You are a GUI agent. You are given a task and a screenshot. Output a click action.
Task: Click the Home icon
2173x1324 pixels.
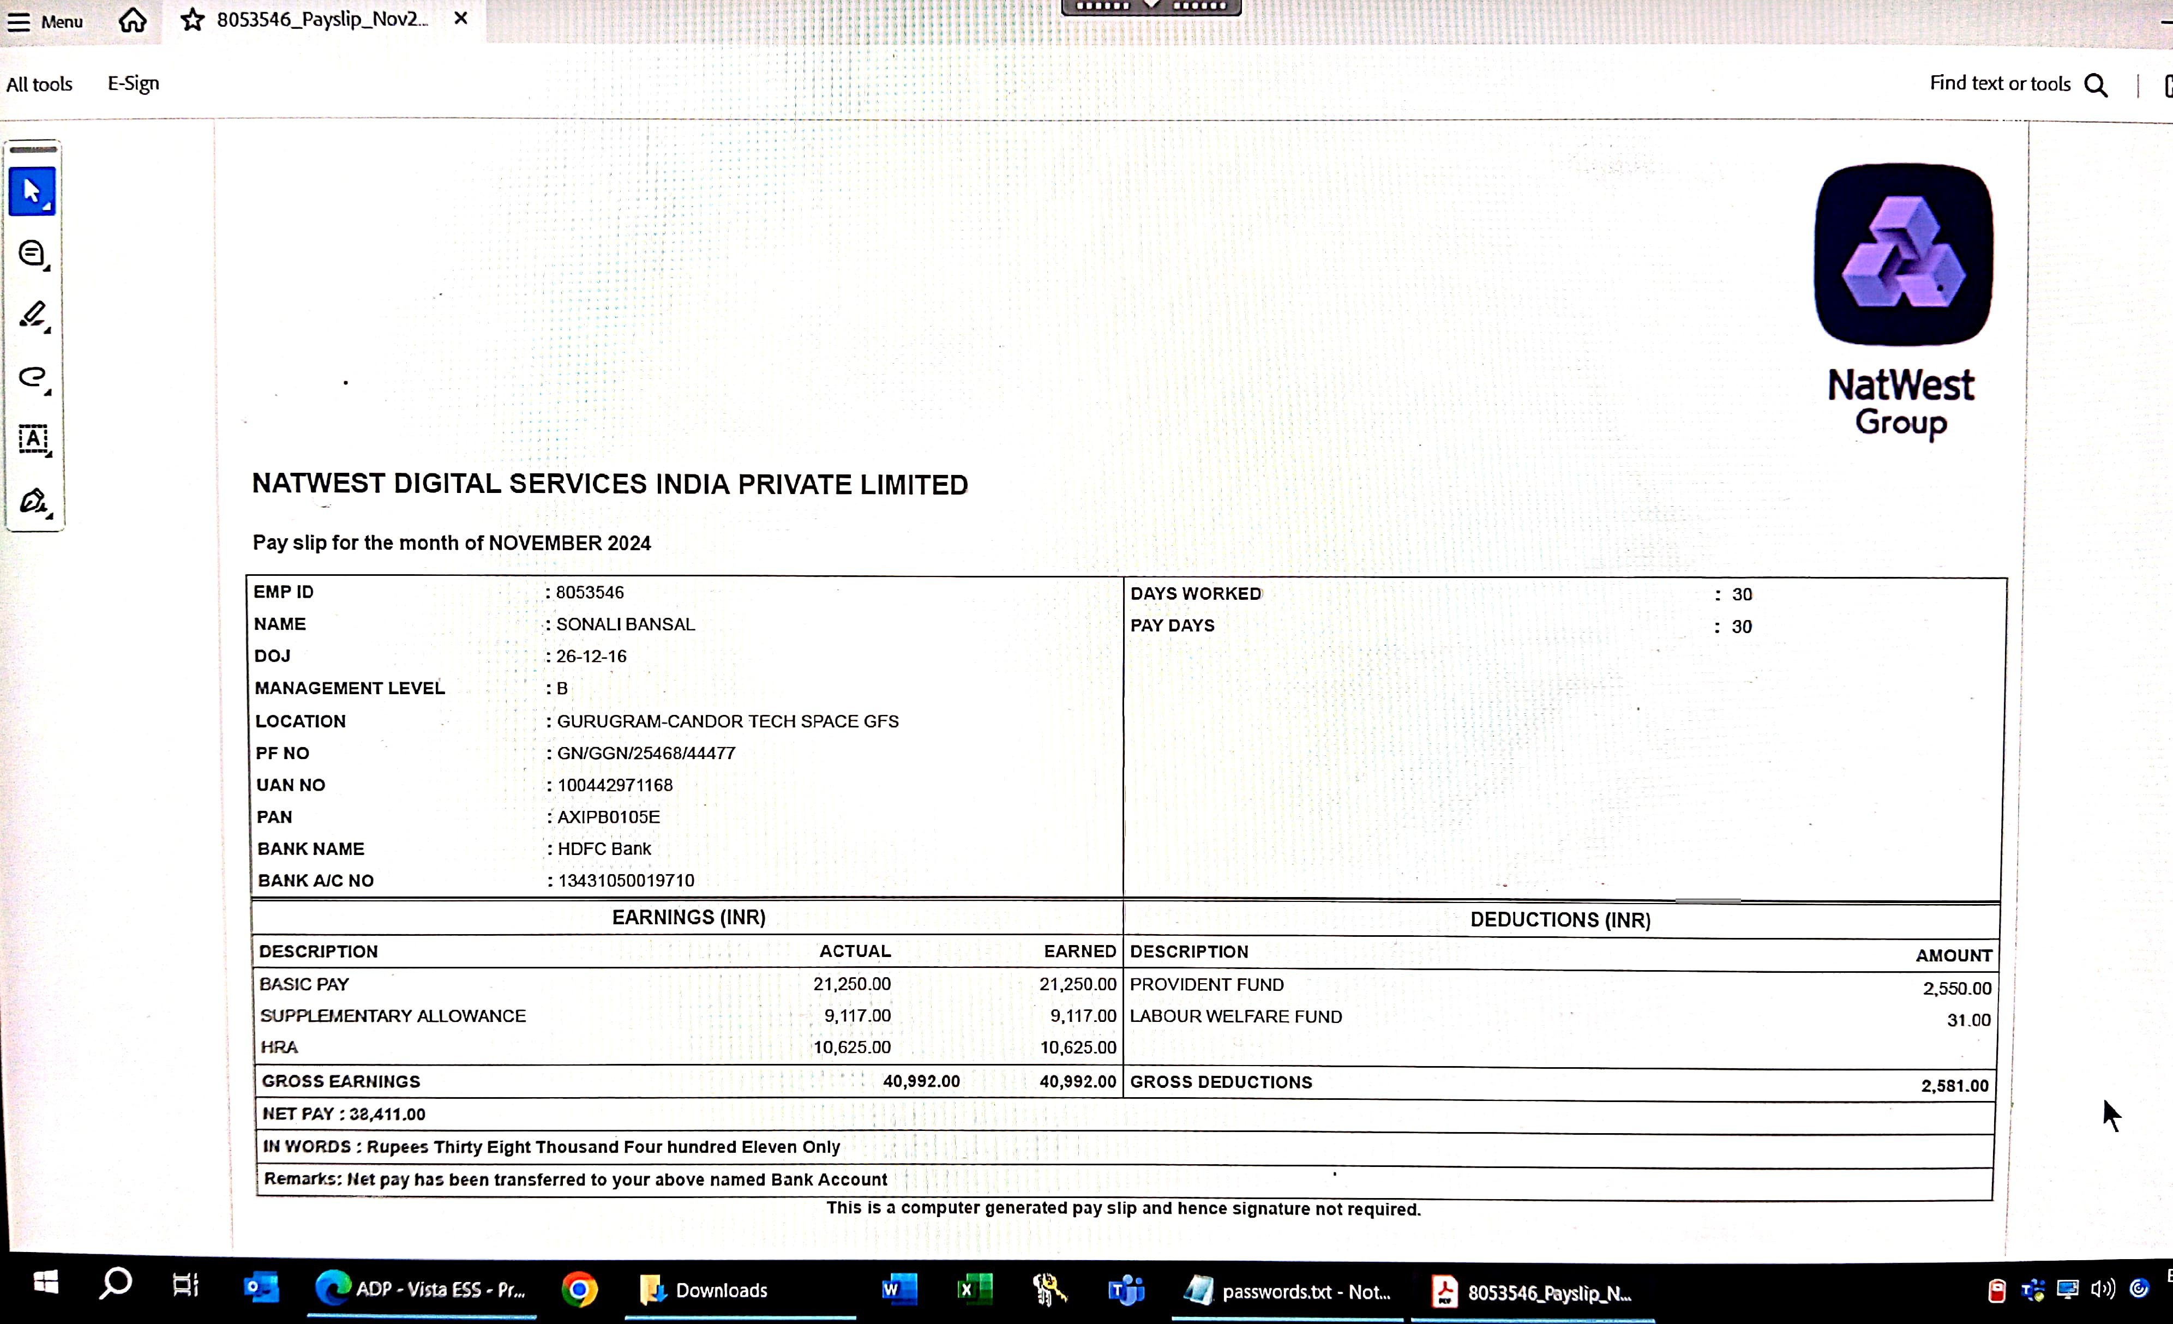[133, 20]
